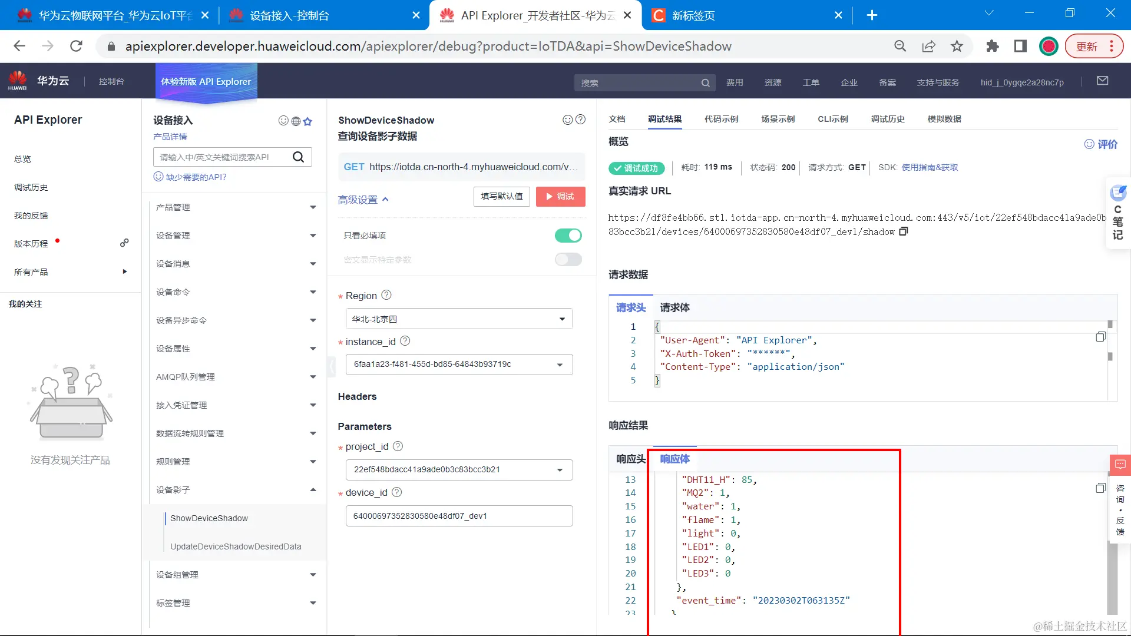Open the 请求体 tab
The image size is (1131, 636).
point(674,307)
